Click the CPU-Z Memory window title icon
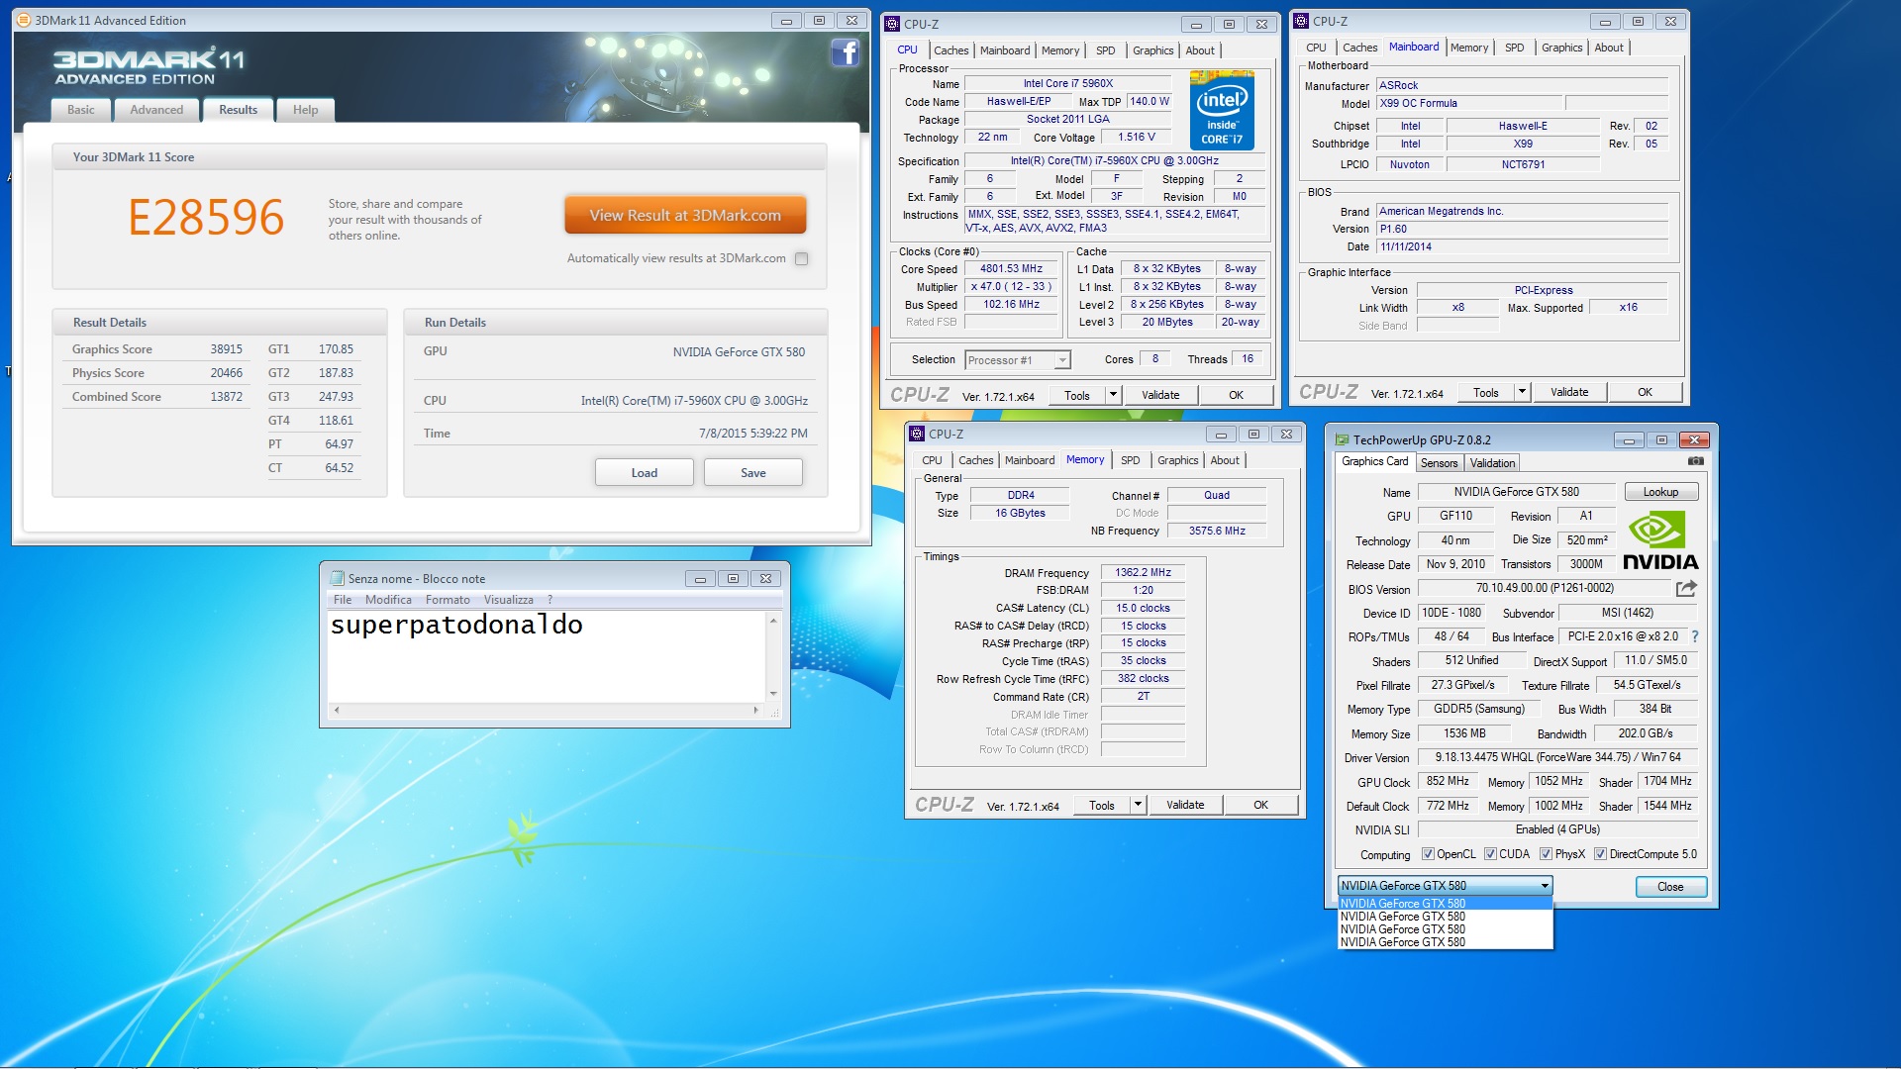The height and width of the screenshot is (1069, 1901). [x=917, y=434]
